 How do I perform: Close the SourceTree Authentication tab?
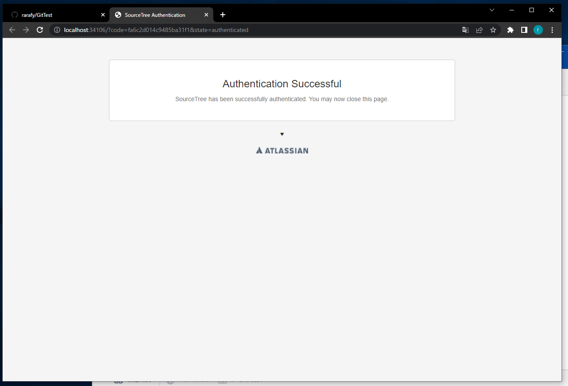coord(206,15)
